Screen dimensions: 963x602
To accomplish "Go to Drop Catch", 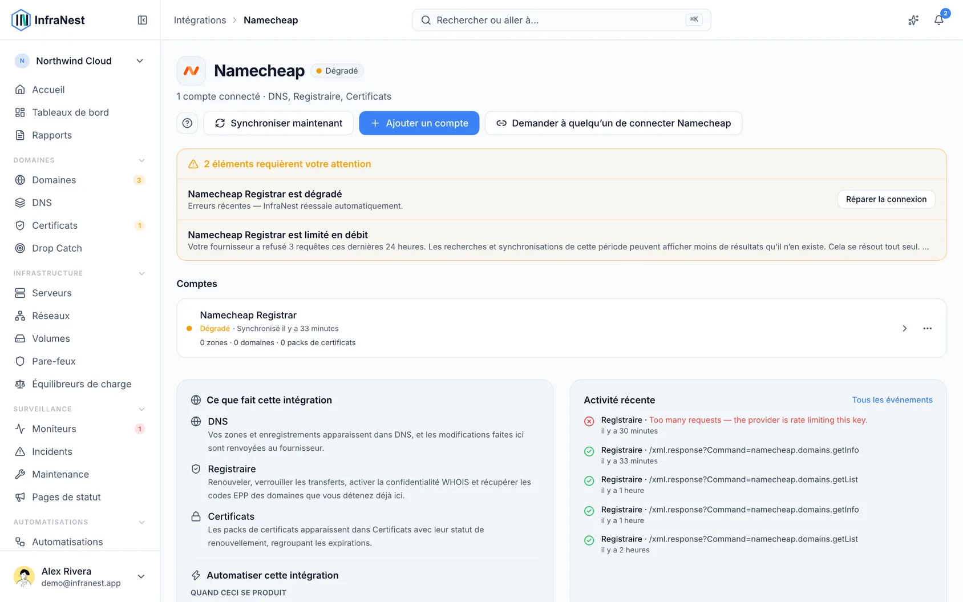I will click(80, 248).
